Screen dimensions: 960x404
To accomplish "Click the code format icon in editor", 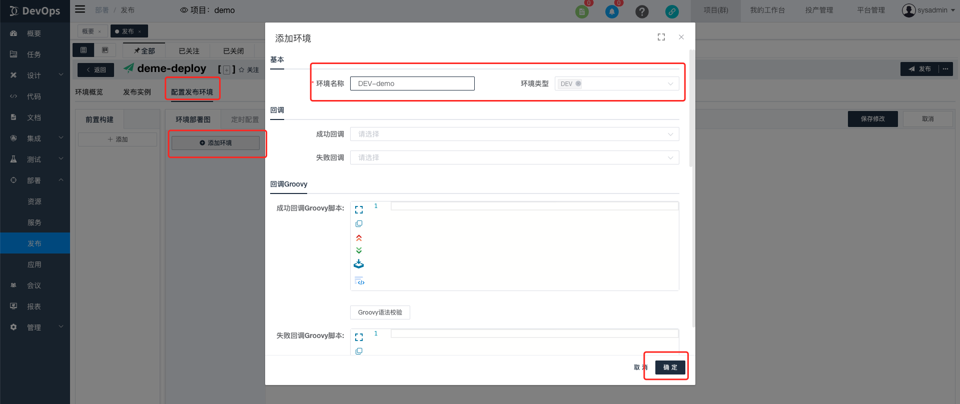I will point(359,281).
